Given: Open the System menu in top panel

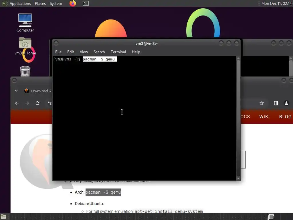Looking at the screenshot, I should coord(56,3).
